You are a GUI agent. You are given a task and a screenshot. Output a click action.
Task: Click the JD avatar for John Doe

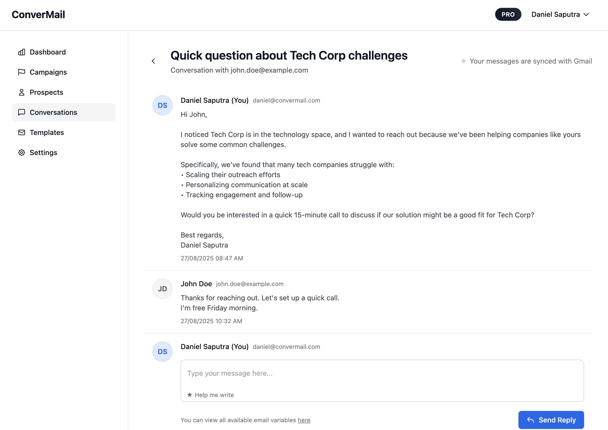point(163,289)
